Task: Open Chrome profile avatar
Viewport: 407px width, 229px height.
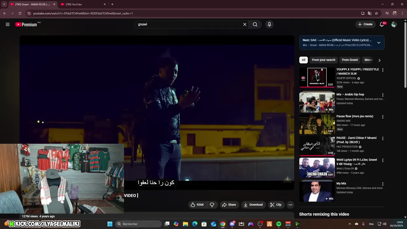Action: click(x=395, y=13)
